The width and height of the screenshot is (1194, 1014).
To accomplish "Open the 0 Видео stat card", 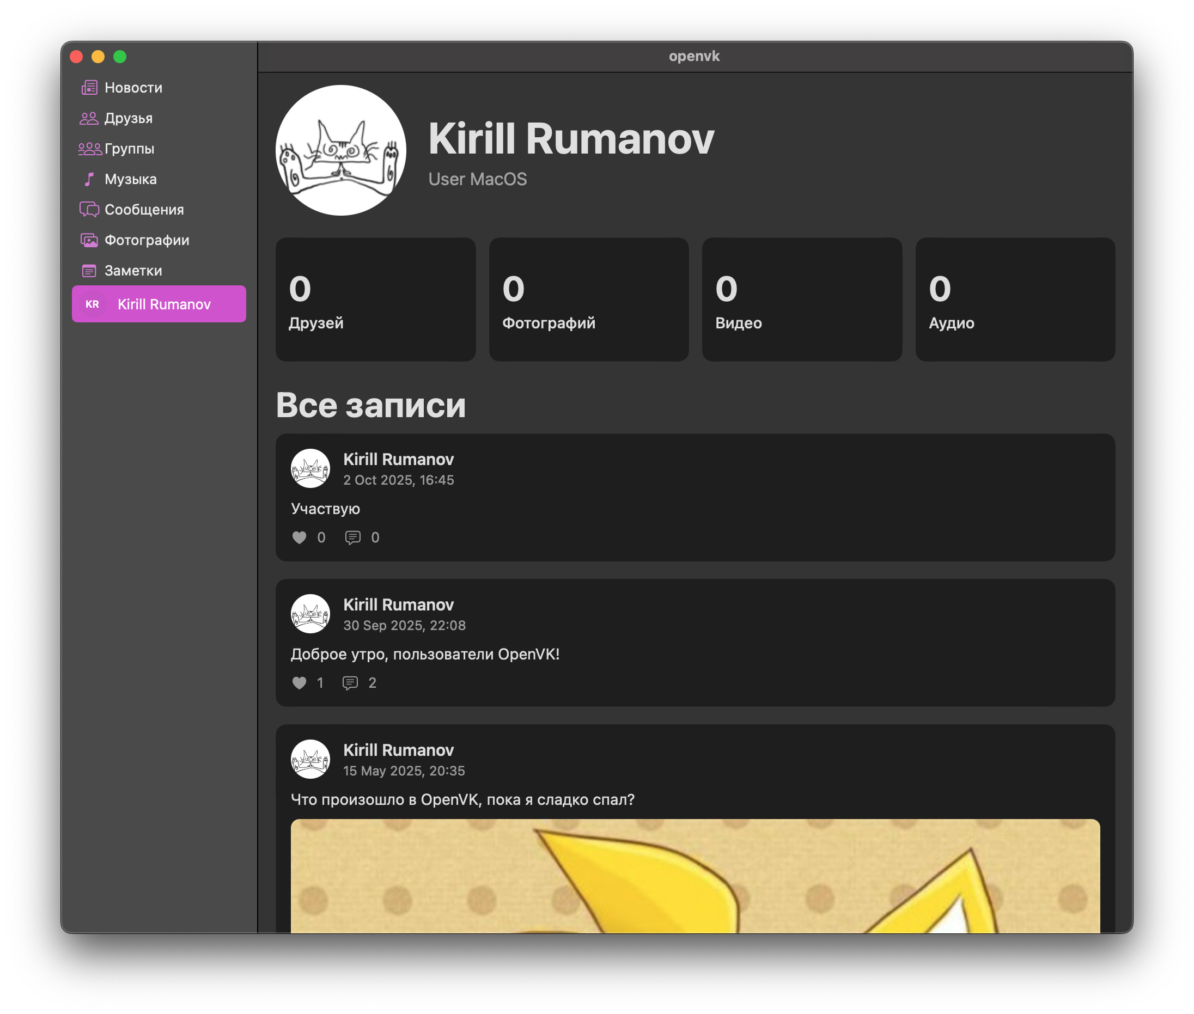I will coord(801,299).
